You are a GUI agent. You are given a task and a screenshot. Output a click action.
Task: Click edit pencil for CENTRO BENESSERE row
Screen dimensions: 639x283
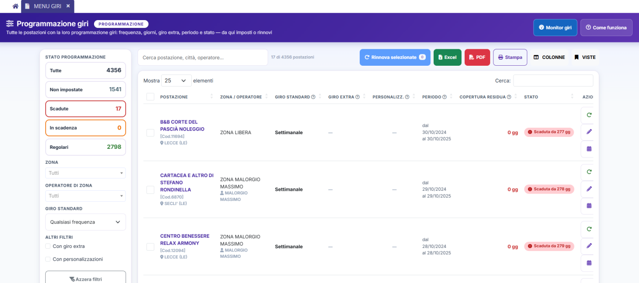589,246
